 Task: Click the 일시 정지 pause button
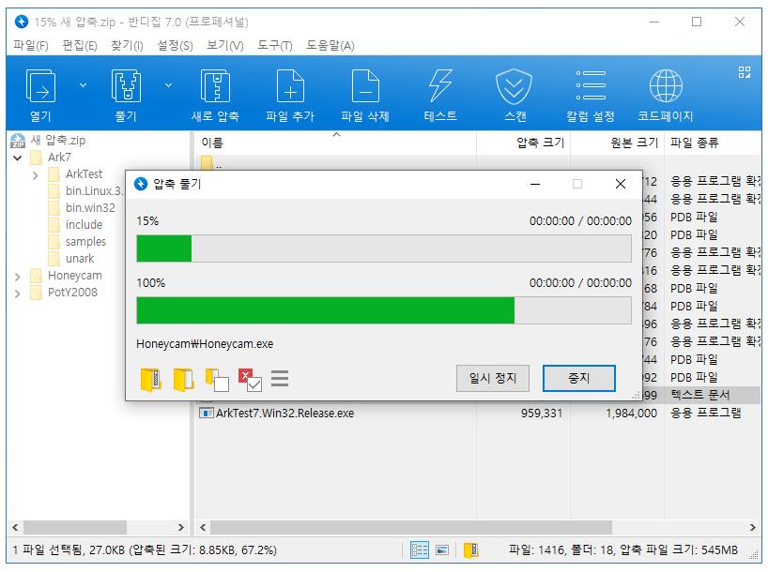pyautogui.click(x=493, y=378)
